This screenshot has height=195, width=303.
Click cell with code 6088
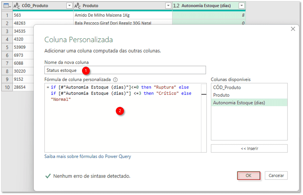pos(23,63)
